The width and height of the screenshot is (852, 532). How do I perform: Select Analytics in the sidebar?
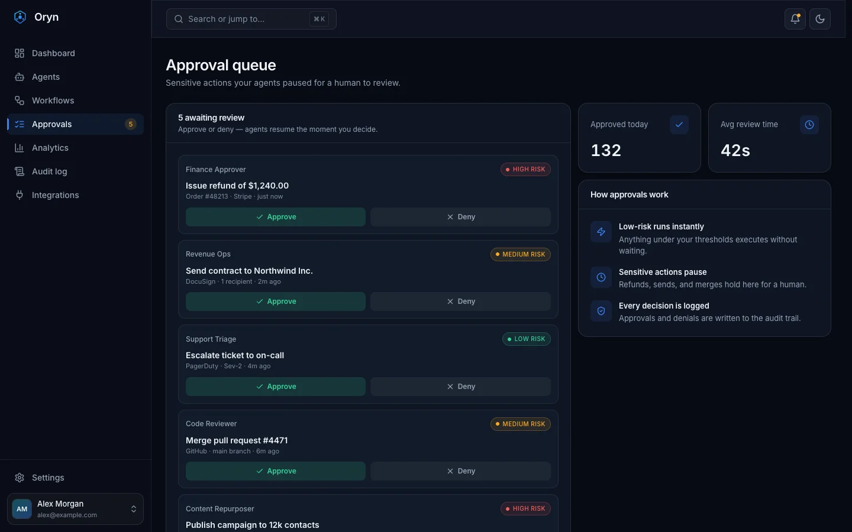[75, 148]
